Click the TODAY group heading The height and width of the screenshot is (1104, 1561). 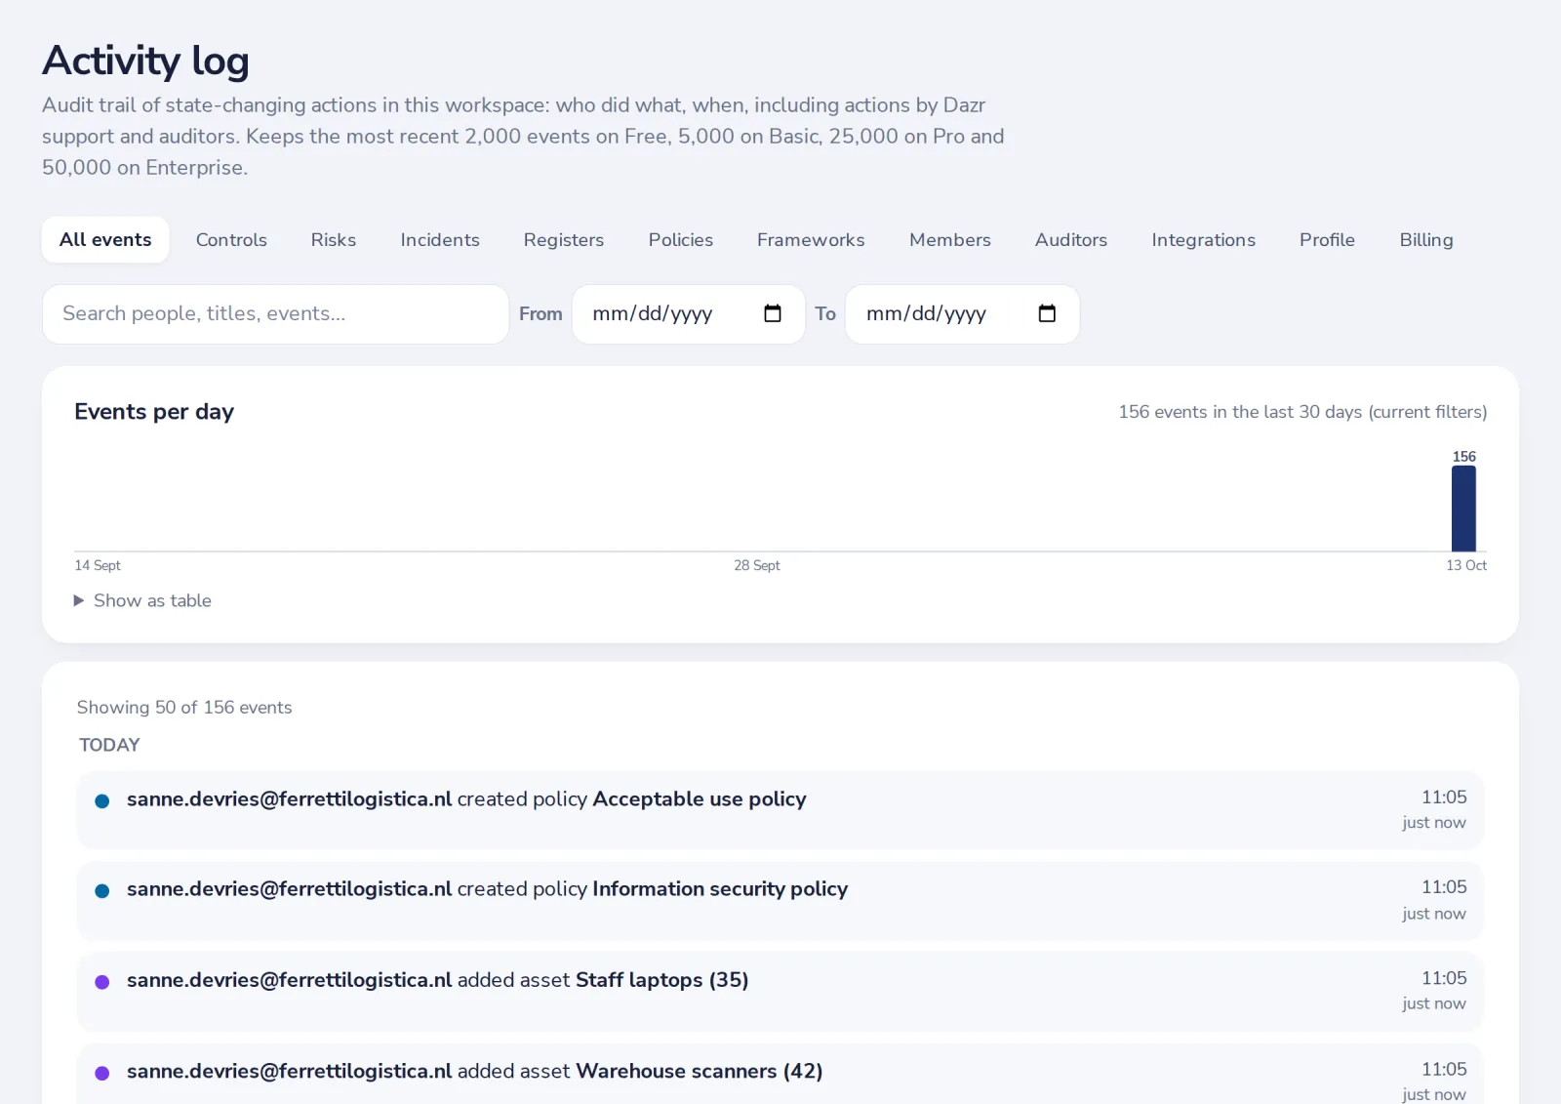109,745
